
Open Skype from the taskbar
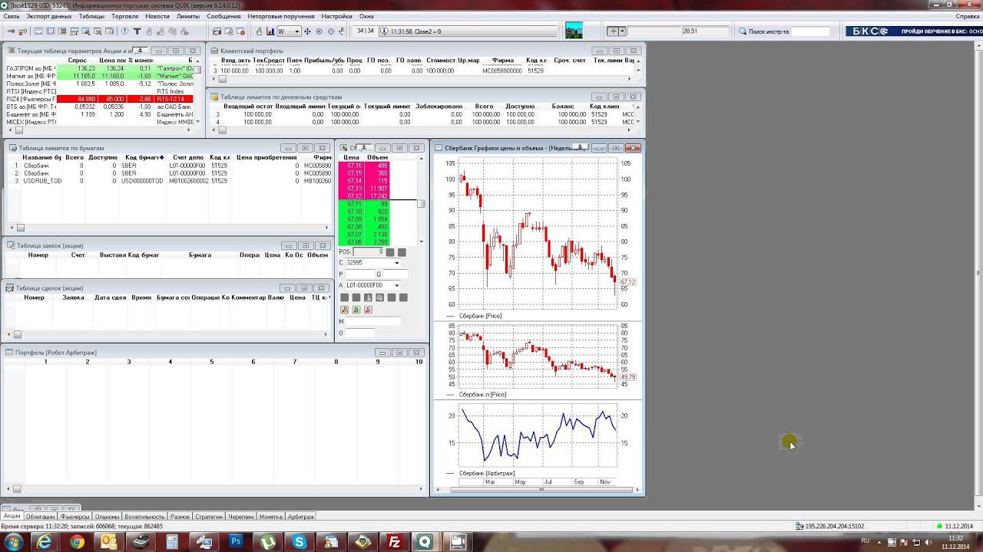pyautogui.click(x=300, y=542)
